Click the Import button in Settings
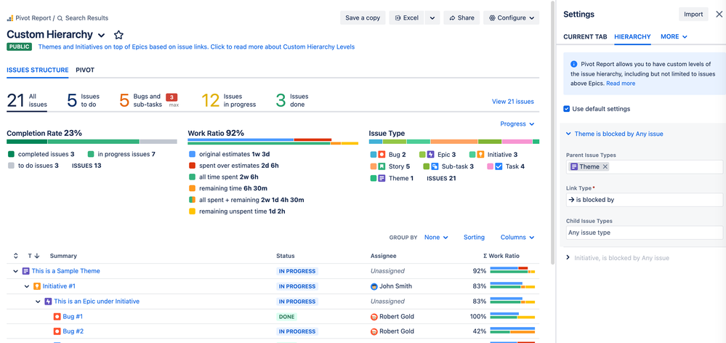Viewport: 726px width, 343px height. click(x=693, y=15)
